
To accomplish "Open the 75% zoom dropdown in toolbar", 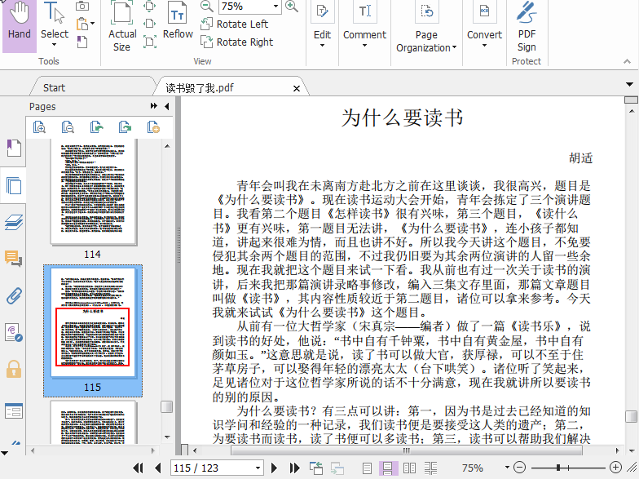I will [x=275, y=7].
